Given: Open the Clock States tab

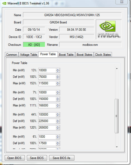Looking at the screenshot, I should point(103,55).
